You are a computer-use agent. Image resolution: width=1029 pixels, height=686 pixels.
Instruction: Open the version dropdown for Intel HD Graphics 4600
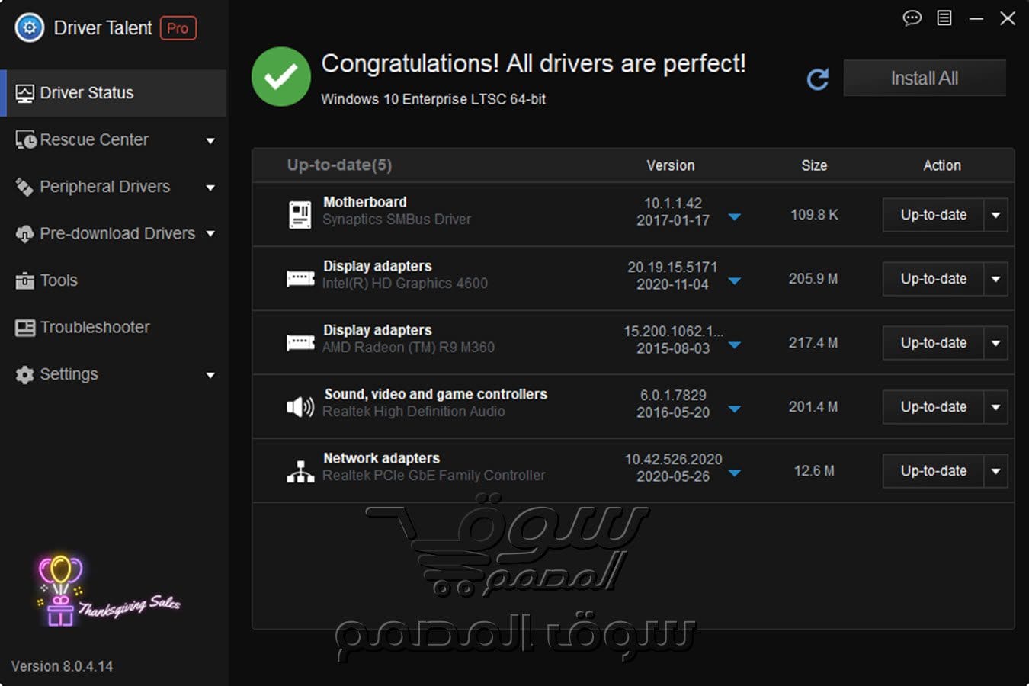coord(734,281)
